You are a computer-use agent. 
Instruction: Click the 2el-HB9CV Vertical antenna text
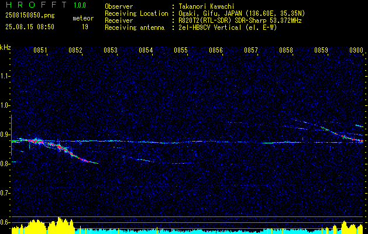(228, 27)
